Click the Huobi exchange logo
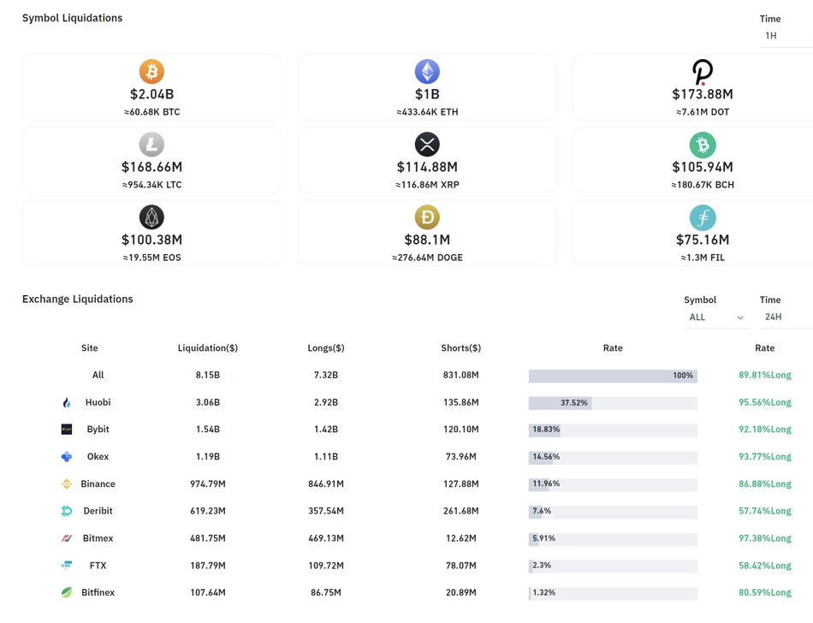Image resolution: width=813 pixels, height=623 pixels. 67,402
